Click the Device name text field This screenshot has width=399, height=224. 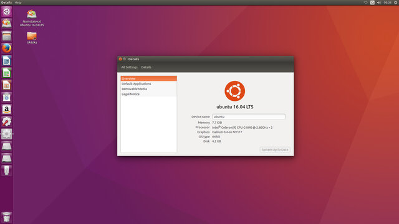[x=249, y=116]
